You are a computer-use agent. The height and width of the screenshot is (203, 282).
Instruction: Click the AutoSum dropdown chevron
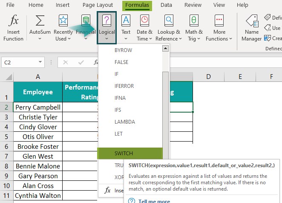tap(40, 38)
